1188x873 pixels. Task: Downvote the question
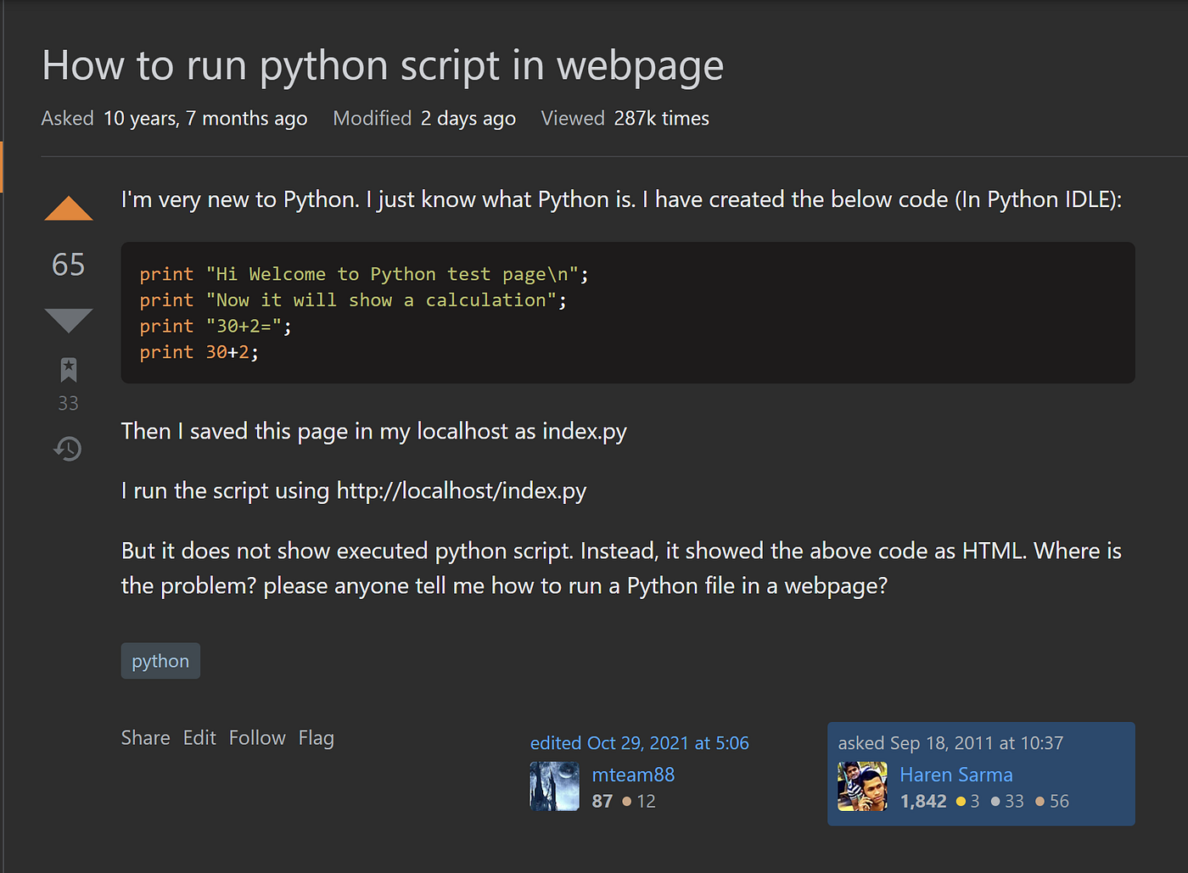(68, 320)
